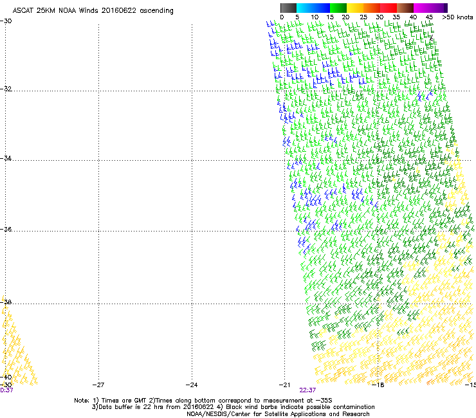Click the black contaminated wind barb
Screen dimensions: 476x418
click(x=432, y=38)
